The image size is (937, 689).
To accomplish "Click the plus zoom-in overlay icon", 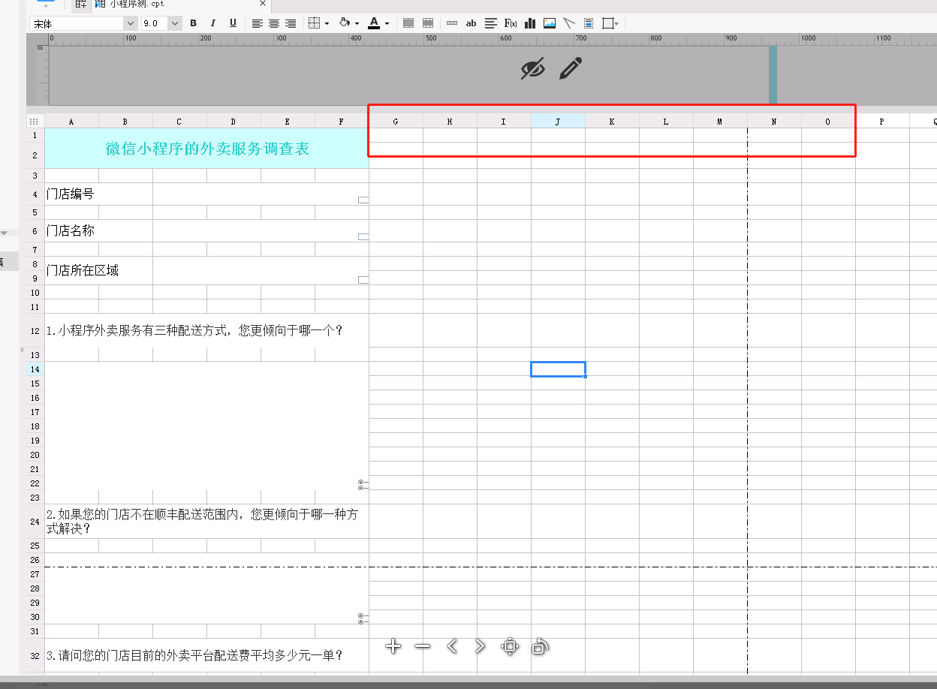I will pos(393,646).
